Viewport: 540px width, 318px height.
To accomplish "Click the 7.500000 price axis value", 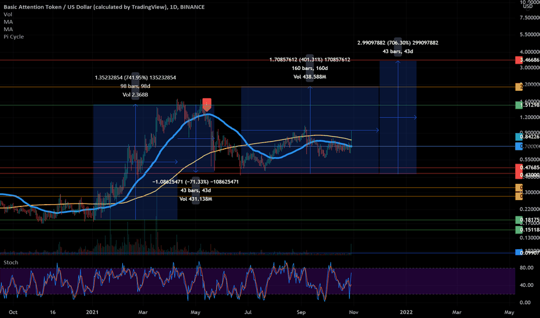I will coord(530,18).
